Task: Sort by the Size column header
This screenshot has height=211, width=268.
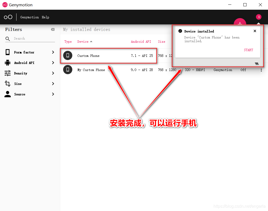Action: [162, 42]
